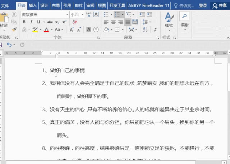230x164 pixels.
Task: Click the Character Border icon
Action: click(x=96, y=14)
